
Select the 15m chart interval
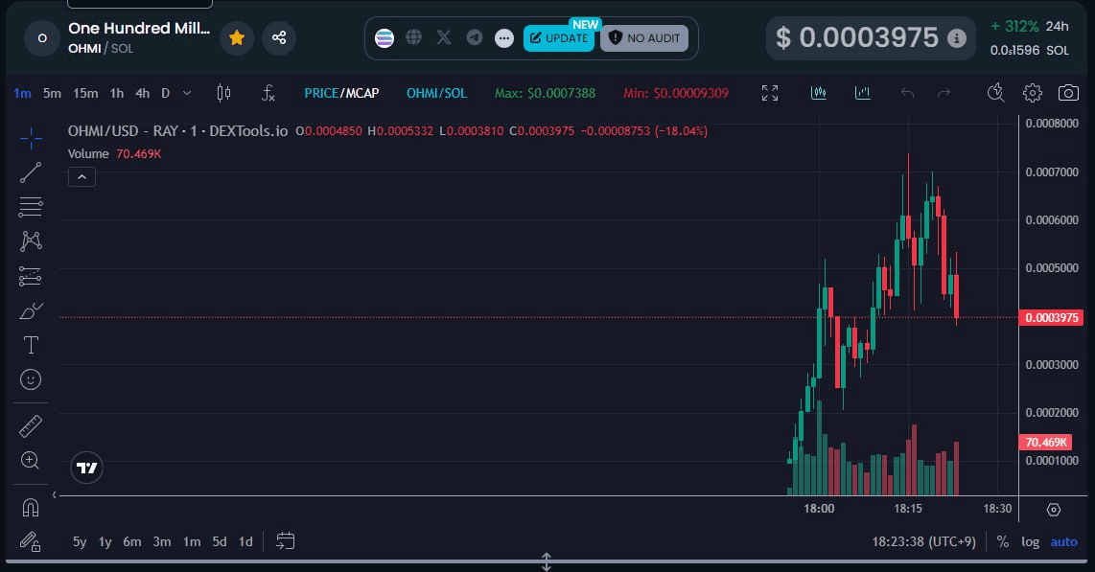click(85, 93)
